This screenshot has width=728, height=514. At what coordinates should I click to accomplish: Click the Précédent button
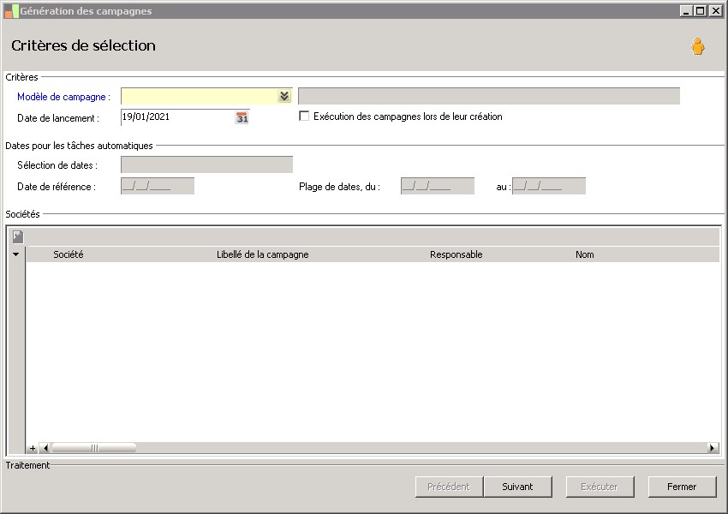pyautogui.click(x=449, y=487)
